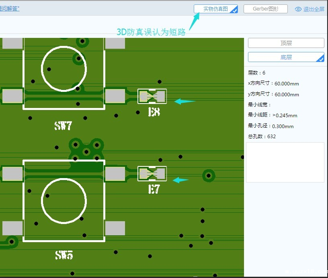Switch to the Gerber图形 view
This screenshot has width=328, height=278.
point(265,9)
